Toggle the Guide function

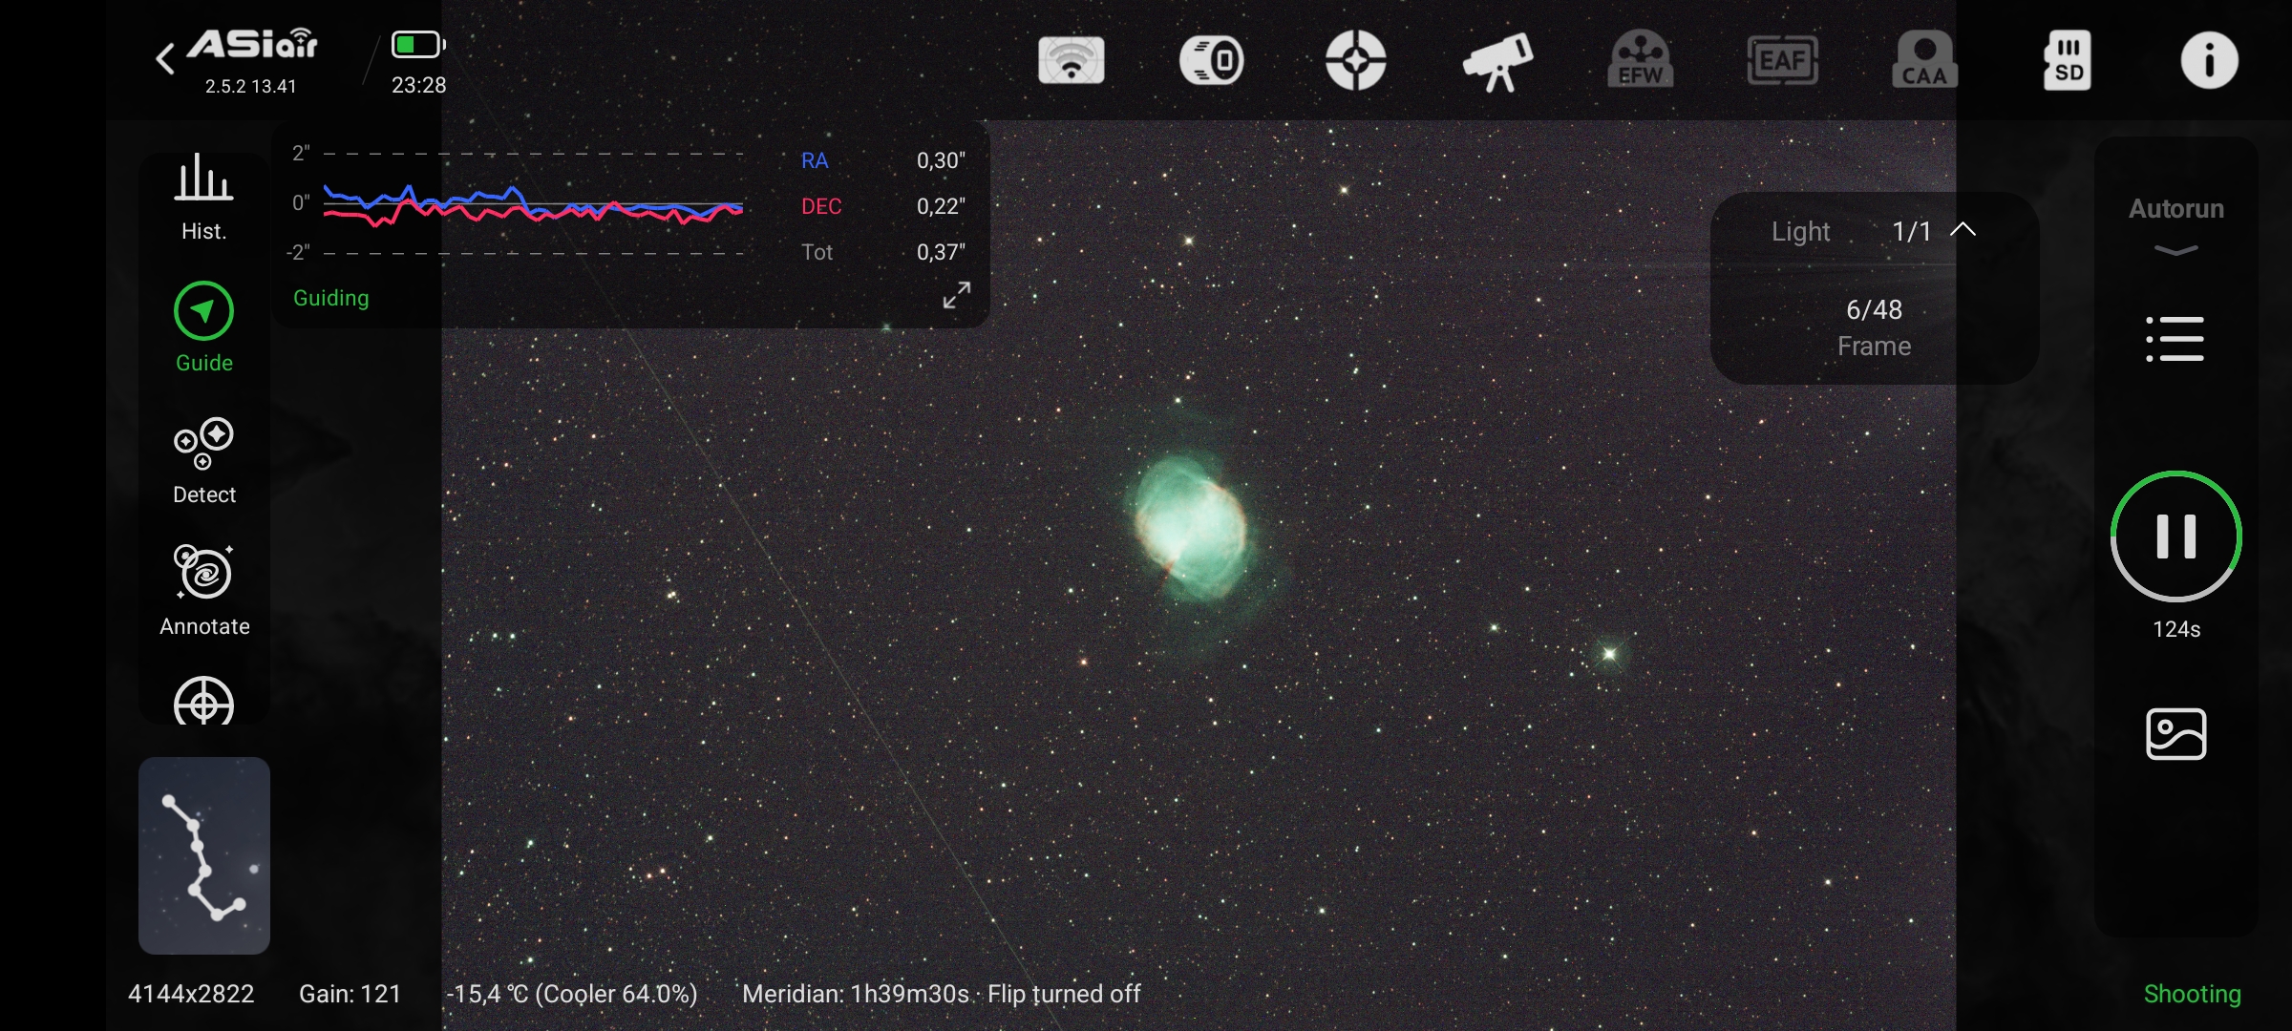pyautogui.click(x=203, y=327)
